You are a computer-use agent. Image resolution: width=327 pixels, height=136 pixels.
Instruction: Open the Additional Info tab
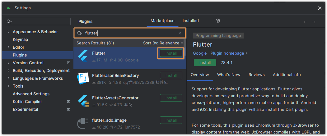287,75
